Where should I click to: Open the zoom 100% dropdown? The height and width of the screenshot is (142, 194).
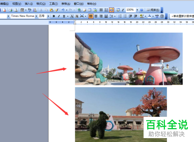coord(137,10)
